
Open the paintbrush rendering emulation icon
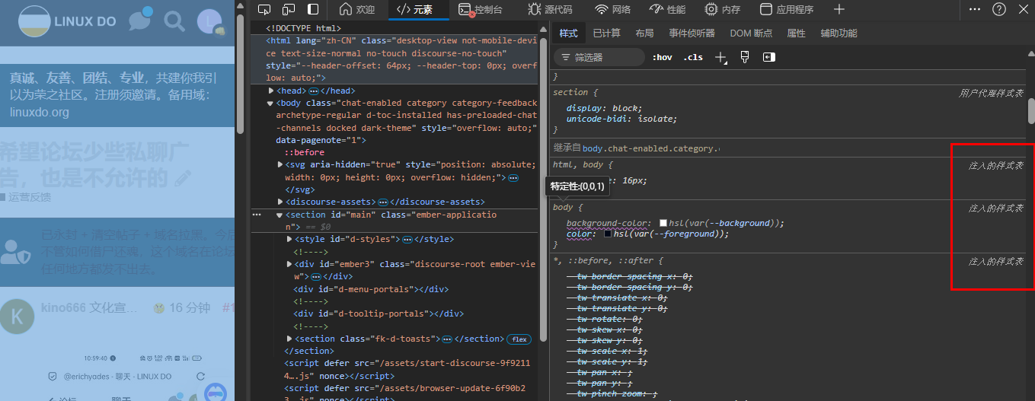coord(745,57)
